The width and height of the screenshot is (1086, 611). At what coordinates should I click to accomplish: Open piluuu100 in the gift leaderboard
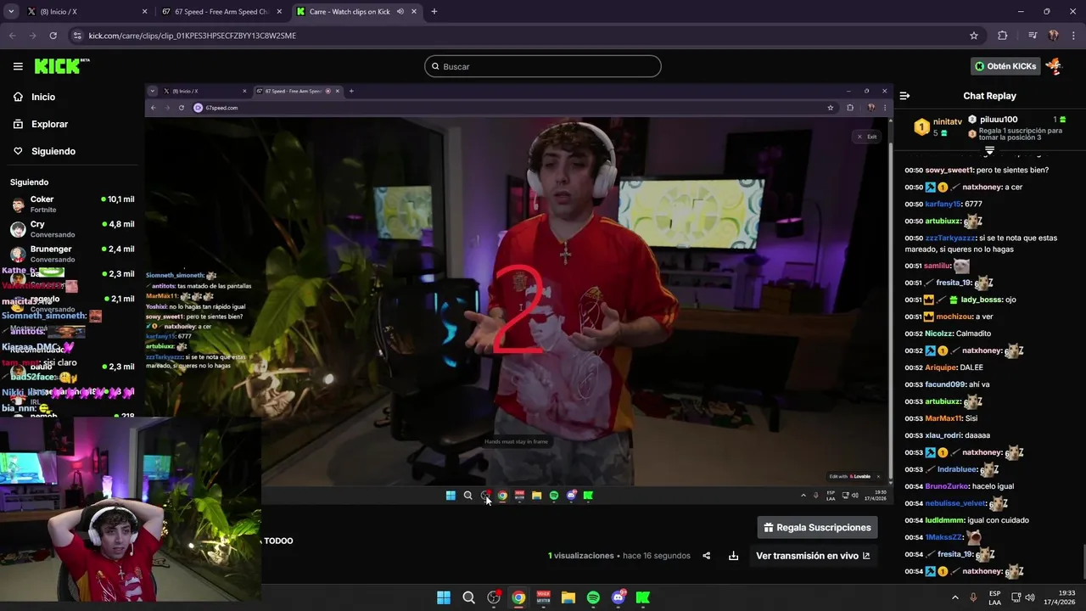click(999, 120)
